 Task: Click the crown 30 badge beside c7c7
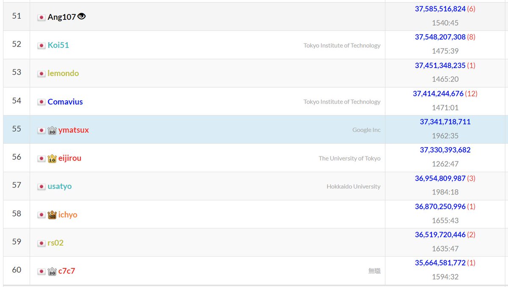click(52, 271)
